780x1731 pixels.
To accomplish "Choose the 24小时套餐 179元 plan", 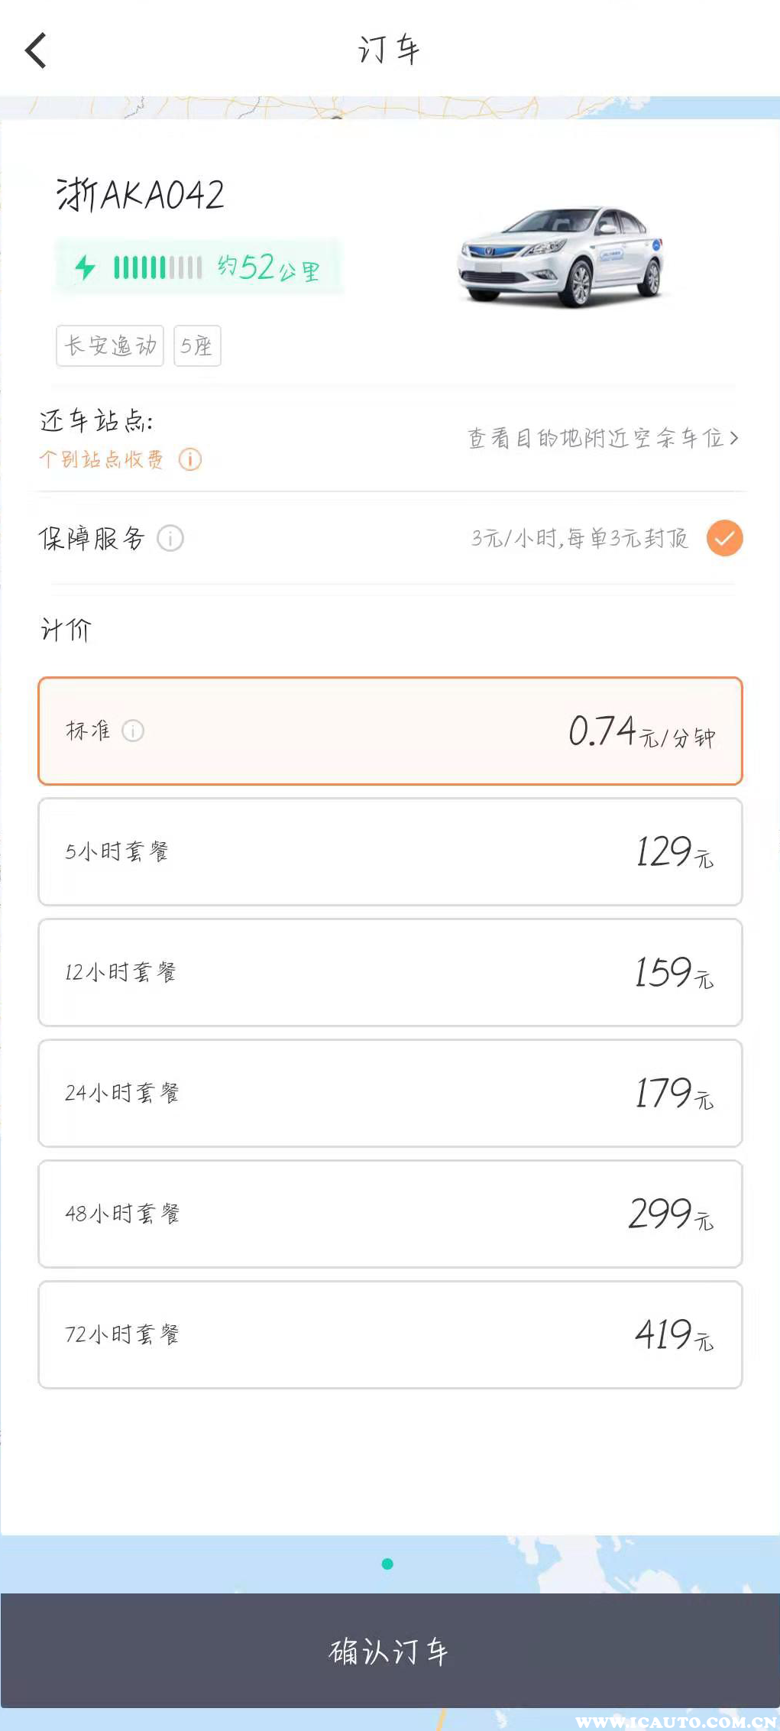I will pos(390,1094).
